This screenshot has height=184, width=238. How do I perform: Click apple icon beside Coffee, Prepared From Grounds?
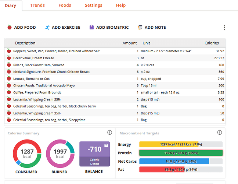click(x=9, y=92)
